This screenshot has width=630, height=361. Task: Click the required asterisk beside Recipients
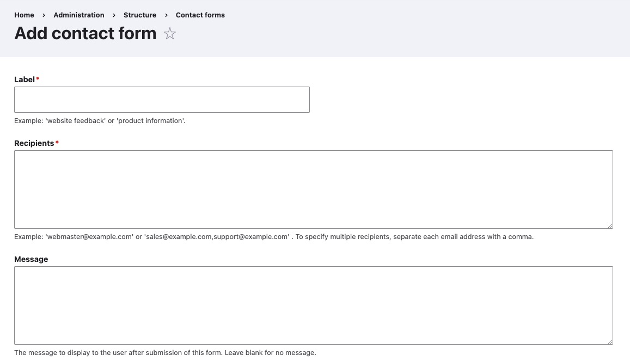(57, 142)
